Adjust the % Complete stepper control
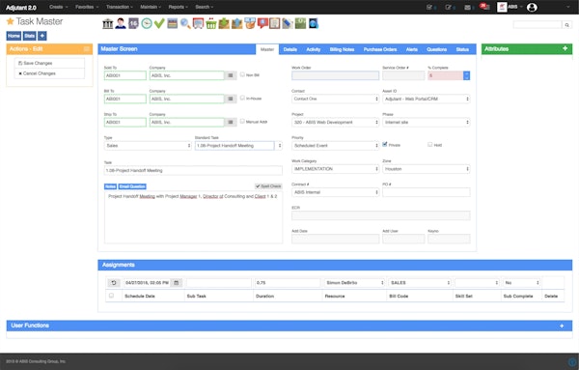Screen dimensions: 579x370 coord(467,75)
